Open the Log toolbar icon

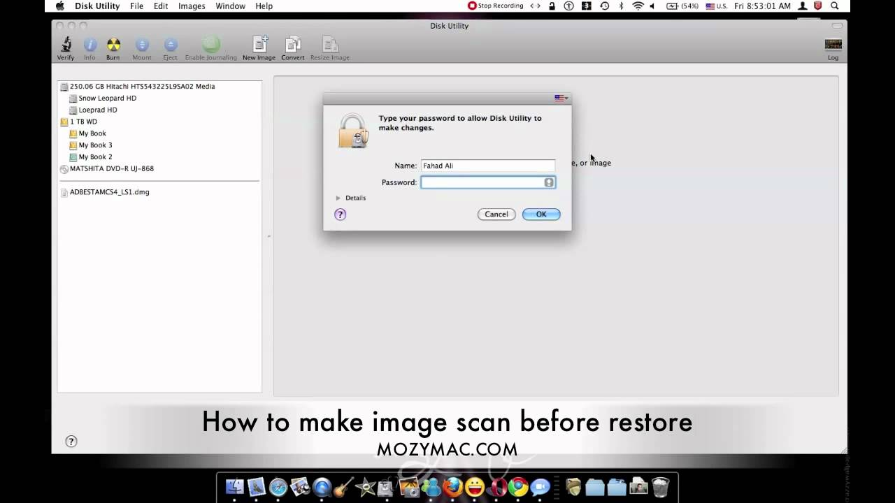833,45
